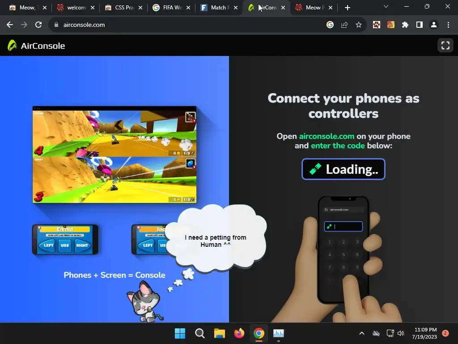
Task: Open the paw print extension
Action: click(377, 25)
